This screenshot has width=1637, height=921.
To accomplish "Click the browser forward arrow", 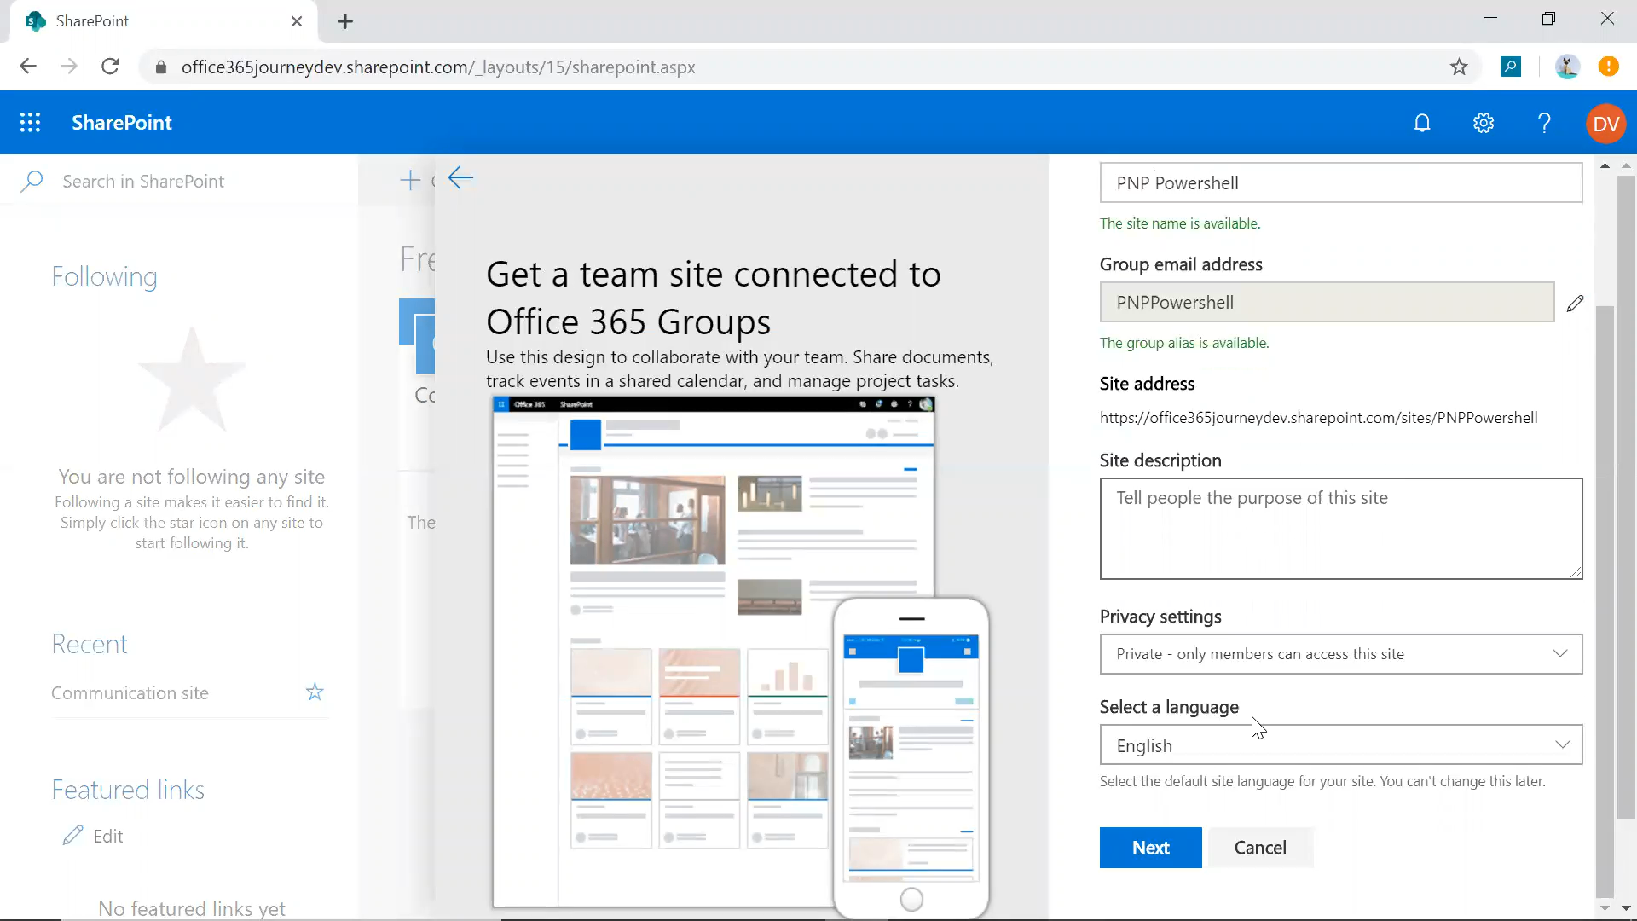I will [x=69, y=67].
